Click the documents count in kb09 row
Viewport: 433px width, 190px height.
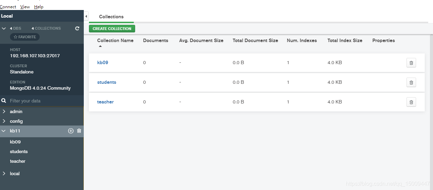144,62
